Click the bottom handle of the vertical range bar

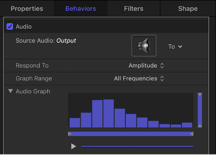200,125
